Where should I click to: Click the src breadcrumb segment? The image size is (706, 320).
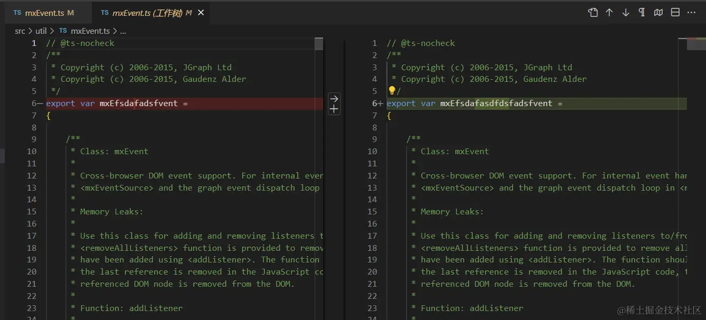click(x=20, y=31)
